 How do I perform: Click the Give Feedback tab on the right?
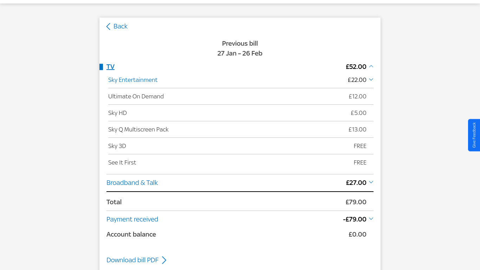click(x=474, y=135)
